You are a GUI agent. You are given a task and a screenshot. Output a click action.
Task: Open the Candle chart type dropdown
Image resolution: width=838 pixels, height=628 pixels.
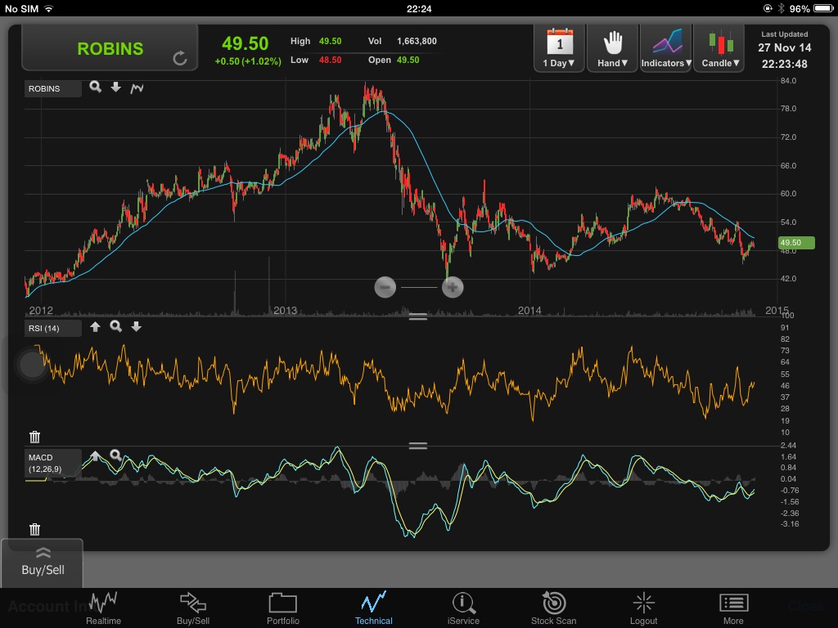(719, 48)
